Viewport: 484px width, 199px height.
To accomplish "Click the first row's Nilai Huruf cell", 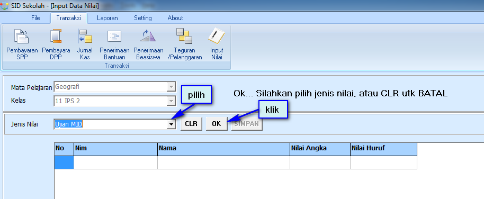I will (384, 162).
